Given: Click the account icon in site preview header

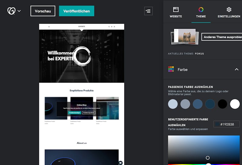Looking at the screenshot, I should [114, 27].
